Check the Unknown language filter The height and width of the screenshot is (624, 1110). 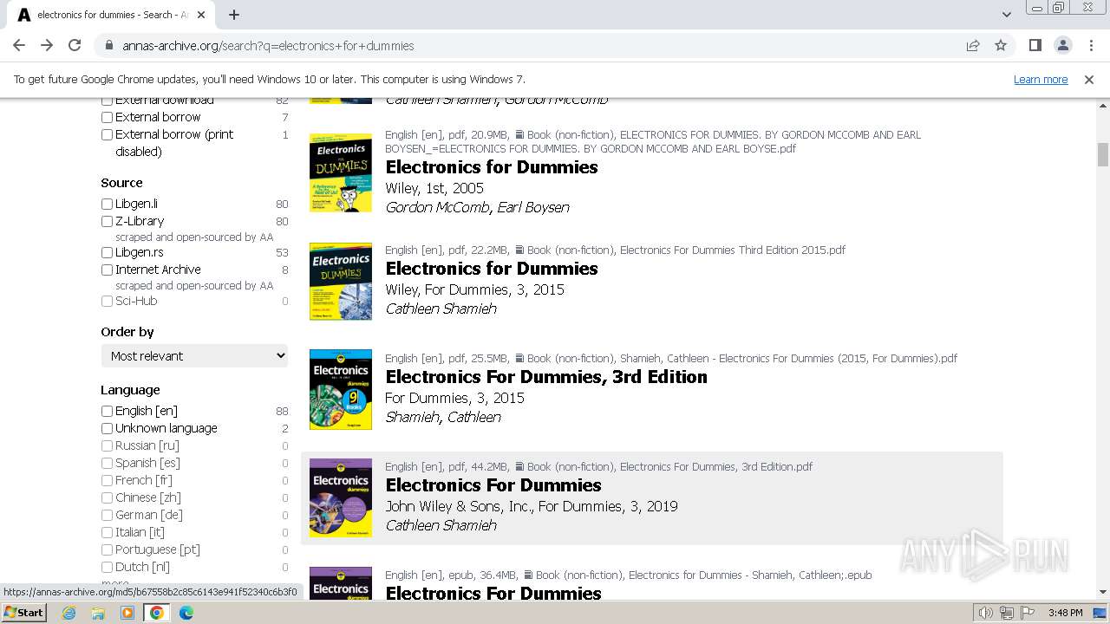pos(107,428)
